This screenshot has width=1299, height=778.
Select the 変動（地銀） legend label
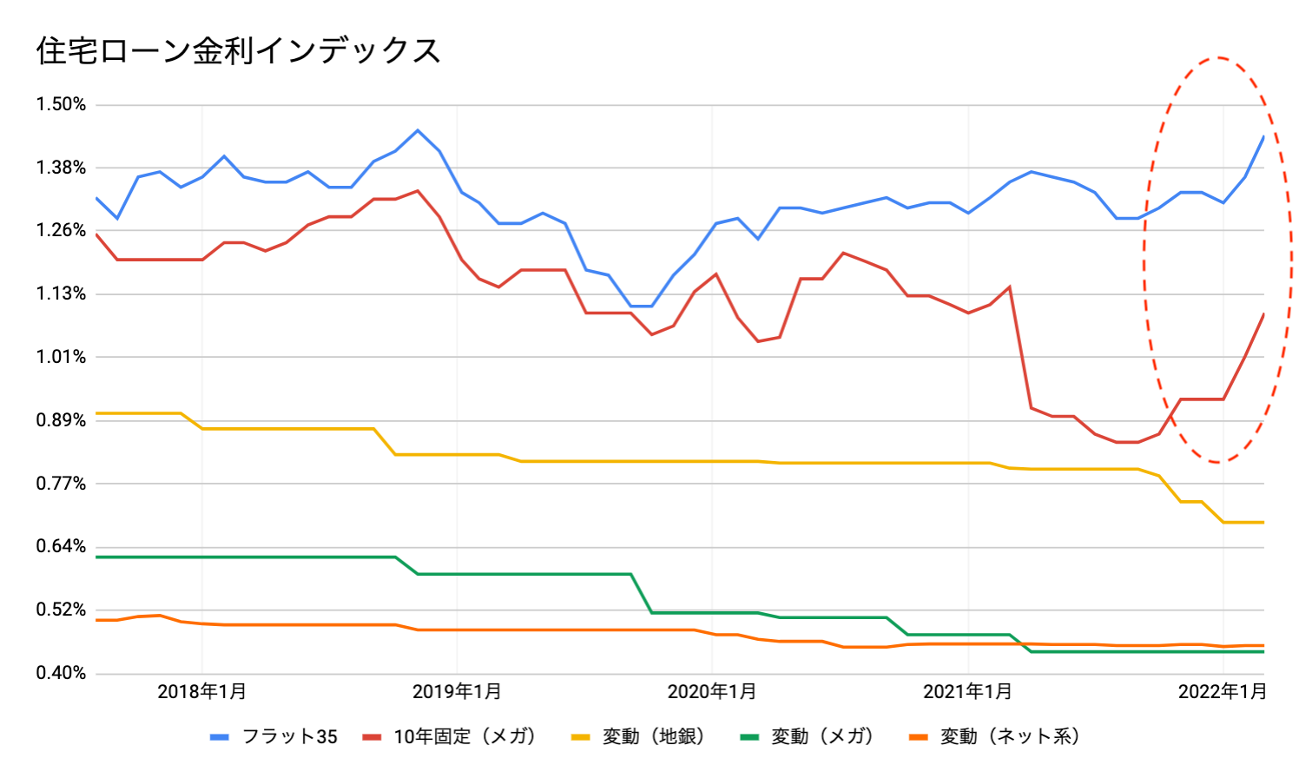[x=653, y=737]
